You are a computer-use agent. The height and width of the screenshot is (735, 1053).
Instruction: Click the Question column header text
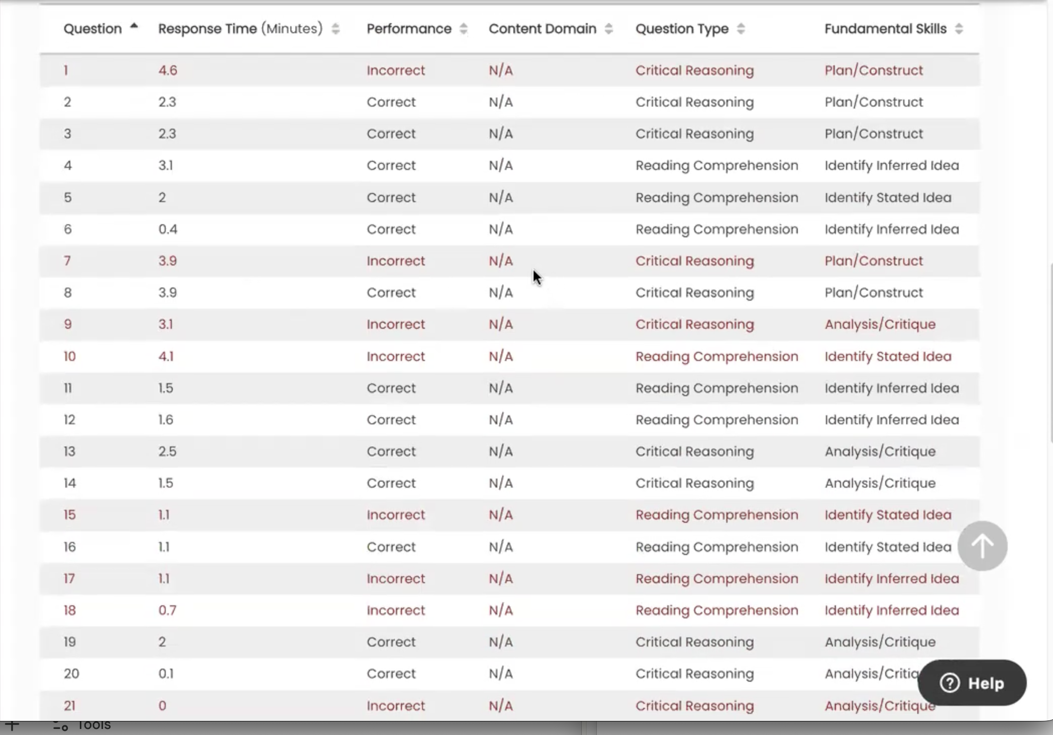[93, 29]
